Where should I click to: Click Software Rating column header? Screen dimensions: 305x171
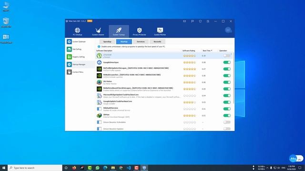pos(189,51)
